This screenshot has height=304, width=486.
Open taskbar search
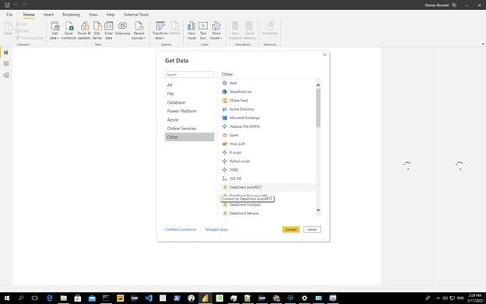pos(21,298)
